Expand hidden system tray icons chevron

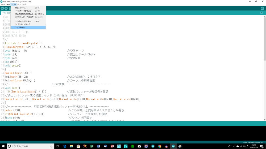(234, 146)
